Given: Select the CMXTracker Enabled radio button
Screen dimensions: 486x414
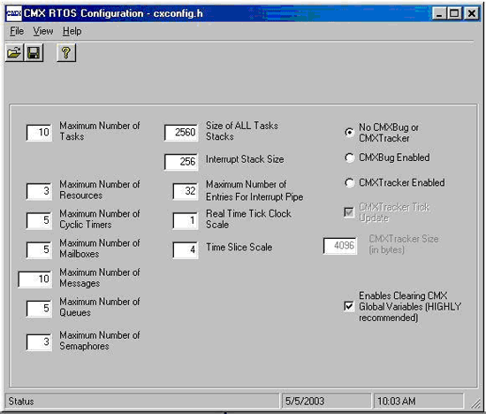Looking at the screenshot, I should [x=349, y=182].
